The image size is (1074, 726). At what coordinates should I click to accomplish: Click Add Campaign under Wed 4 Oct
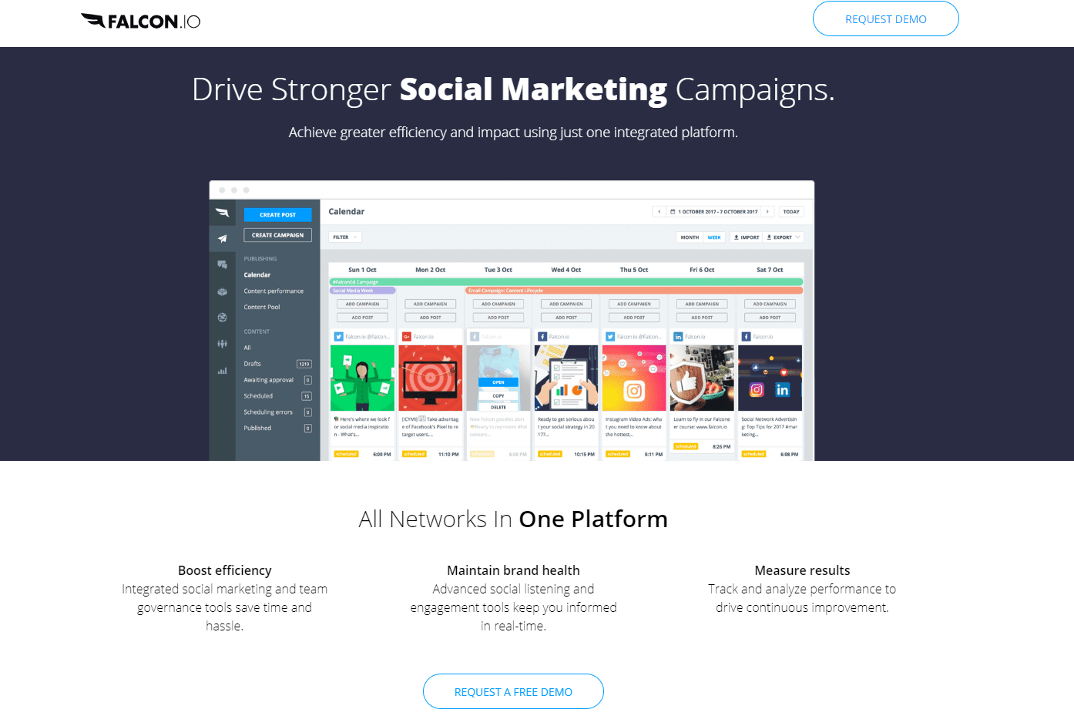pos(566,304)
